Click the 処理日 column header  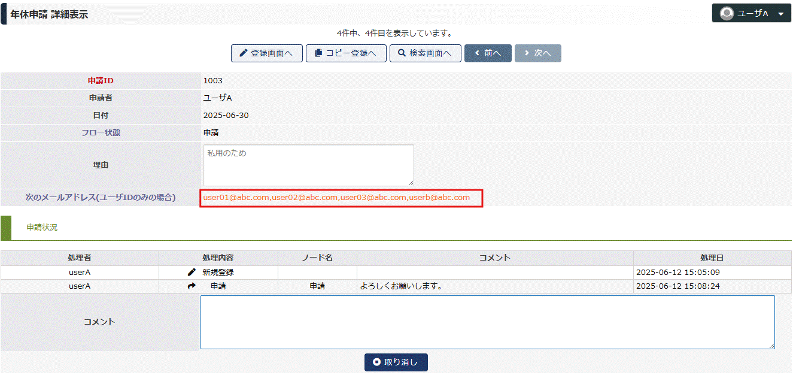(712, 258)
